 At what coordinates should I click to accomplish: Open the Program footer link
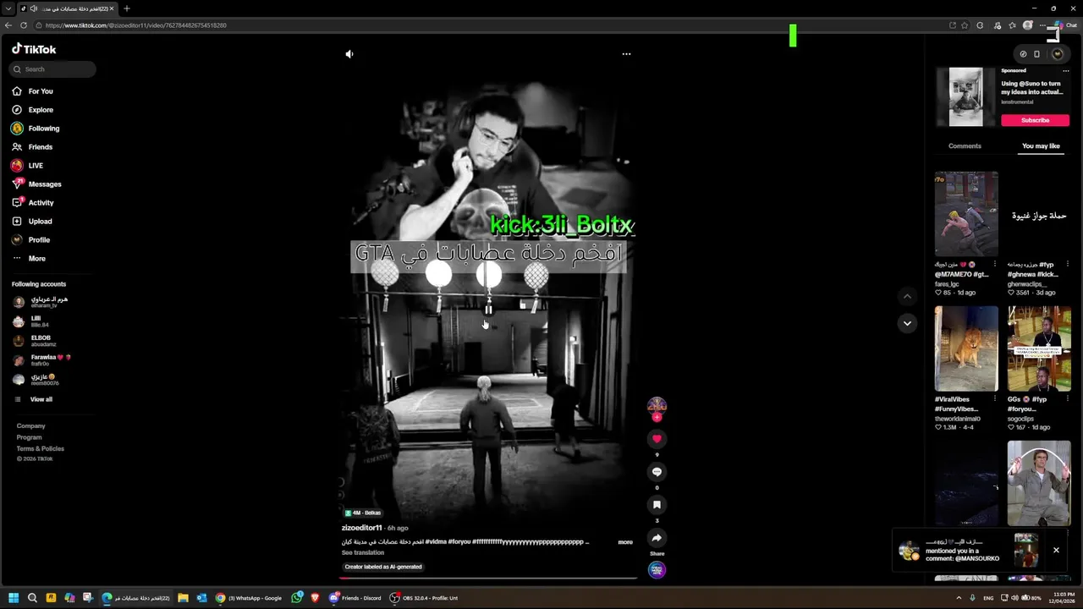29,437
